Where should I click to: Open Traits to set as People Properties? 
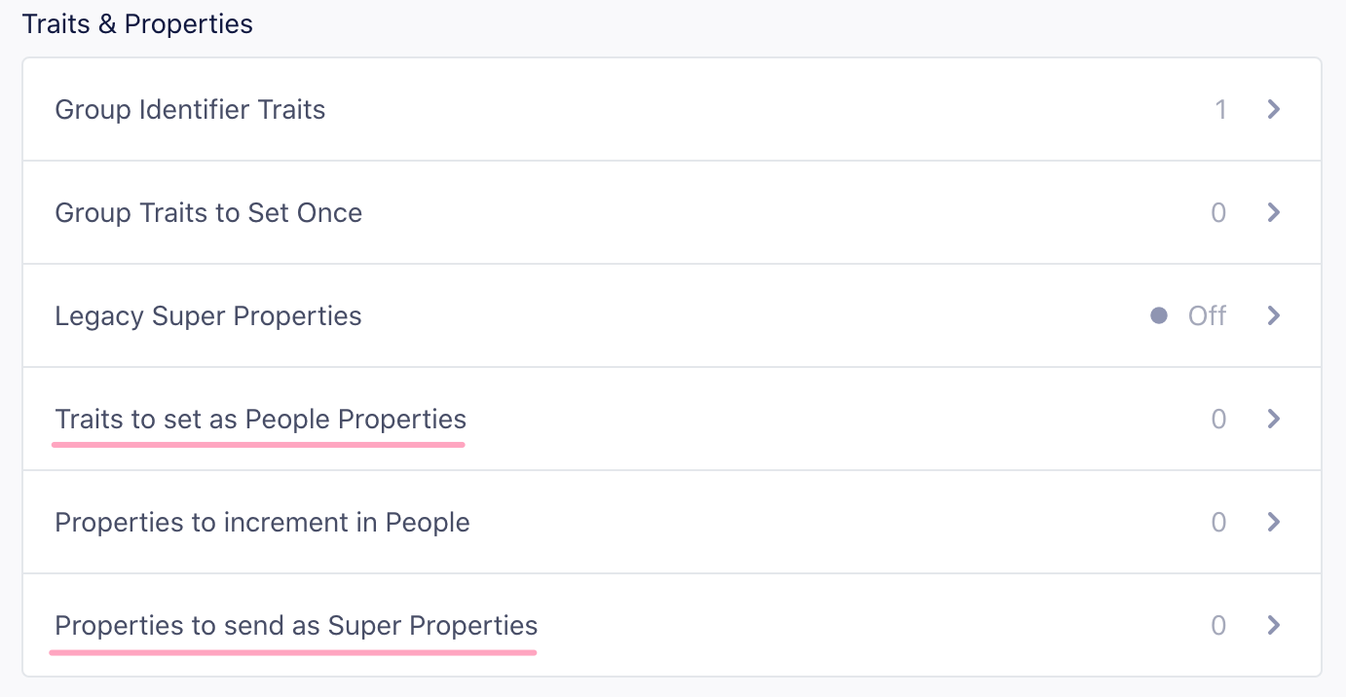click(x=672, y=419)
